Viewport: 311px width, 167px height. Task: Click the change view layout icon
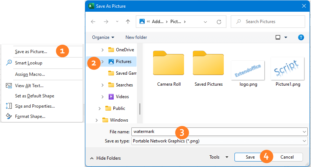pos(278,37)
